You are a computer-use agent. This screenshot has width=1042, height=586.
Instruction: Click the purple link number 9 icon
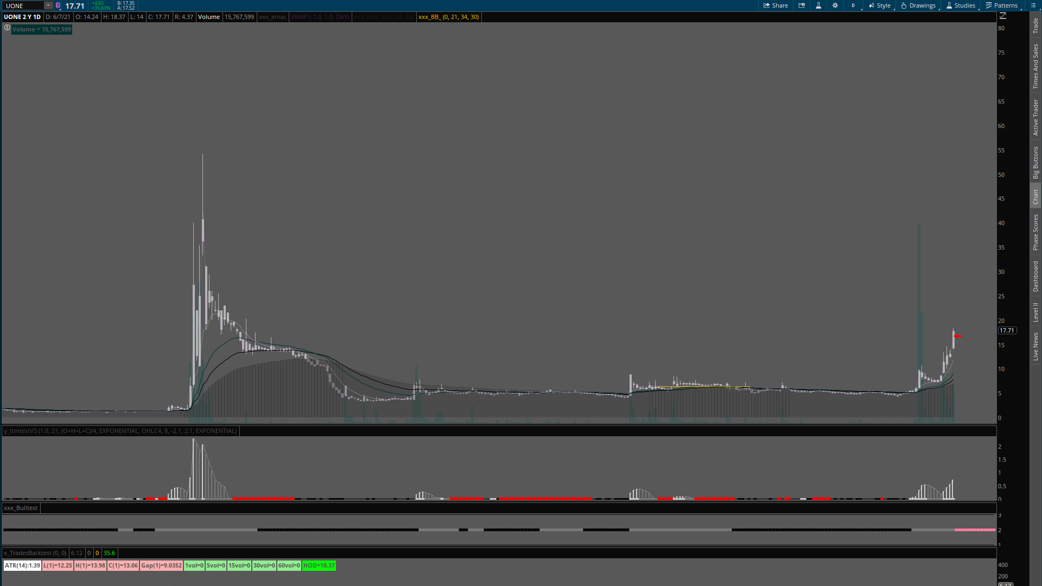[58, 5]
